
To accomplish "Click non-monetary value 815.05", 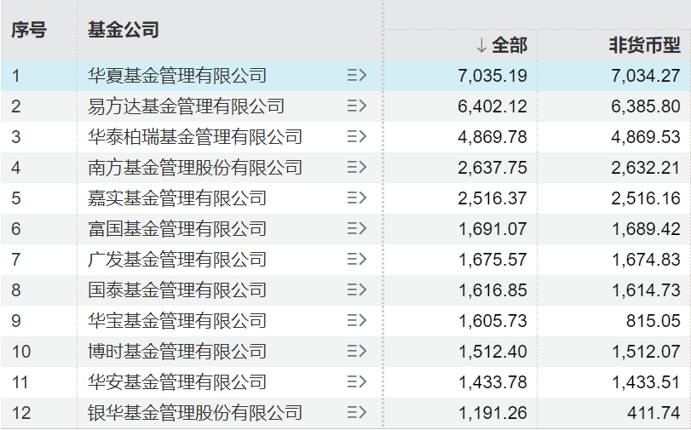I will click(x=654, y=321).
